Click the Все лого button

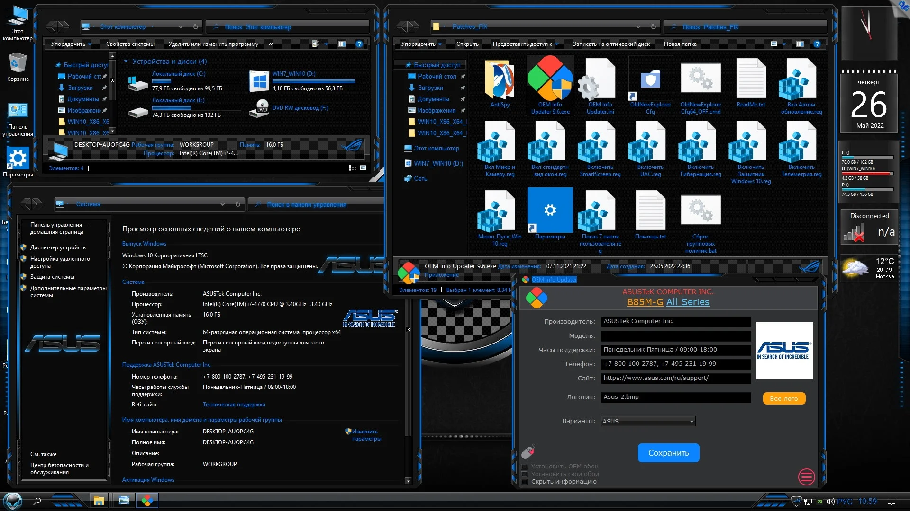tap(783, 398)
